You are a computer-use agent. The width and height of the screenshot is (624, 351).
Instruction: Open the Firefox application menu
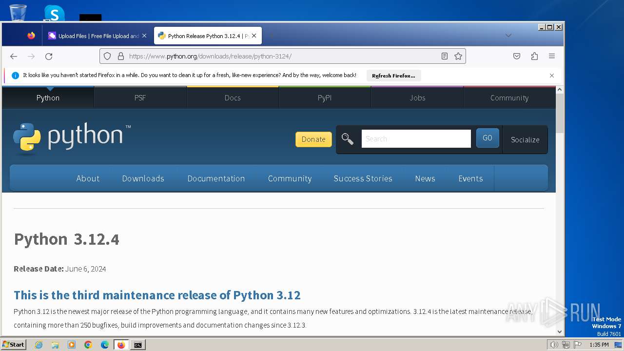(552, 56)
